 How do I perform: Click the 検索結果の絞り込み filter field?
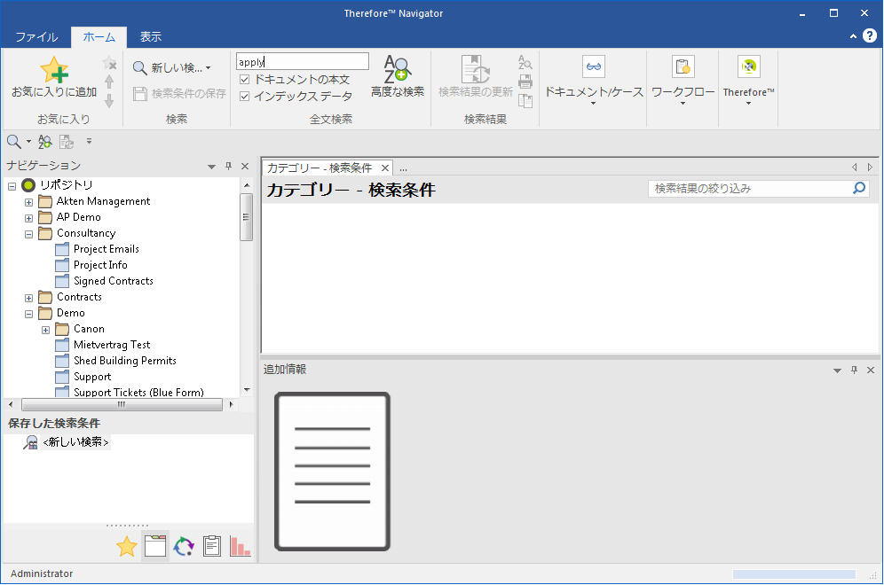[749, 189]
